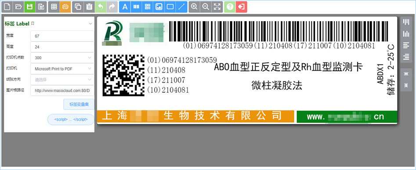
Task: Align selected elements to bottom edges
Action: click(x=406, y=34)
